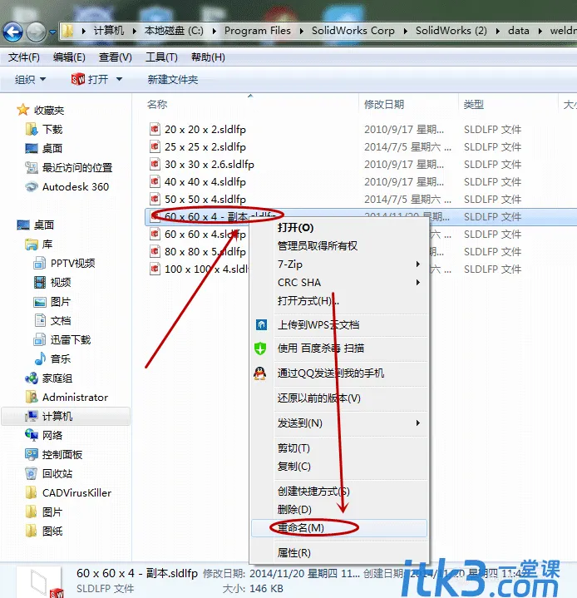This screenshot has height=598, width=577.
Task: Click the Autodesk 360 cloud icon
Action: click(32, 186)
